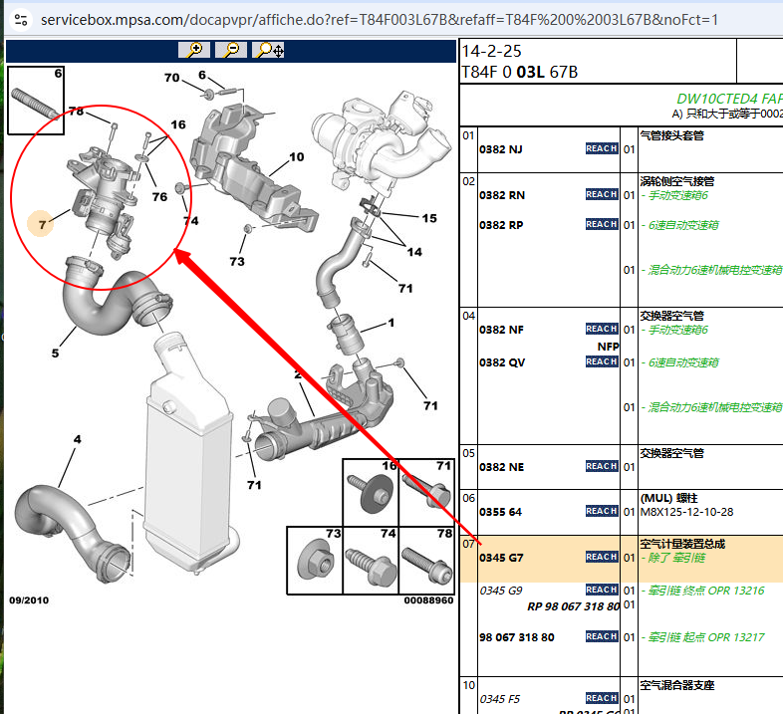783x714 pixels.
Task: Select part number 0382 NF
Action: pos(502,330)
